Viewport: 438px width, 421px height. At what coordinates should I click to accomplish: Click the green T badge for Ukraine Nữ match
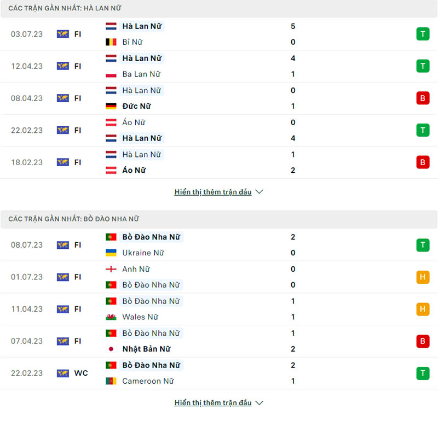click(422, 245)
